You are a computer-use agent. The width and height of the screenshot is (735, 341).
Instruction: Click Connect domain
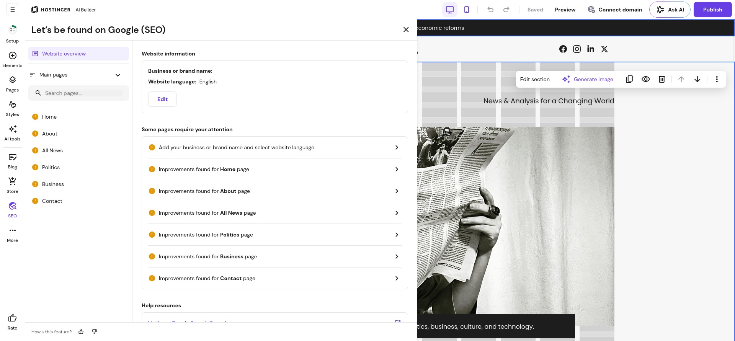point(615,10)
